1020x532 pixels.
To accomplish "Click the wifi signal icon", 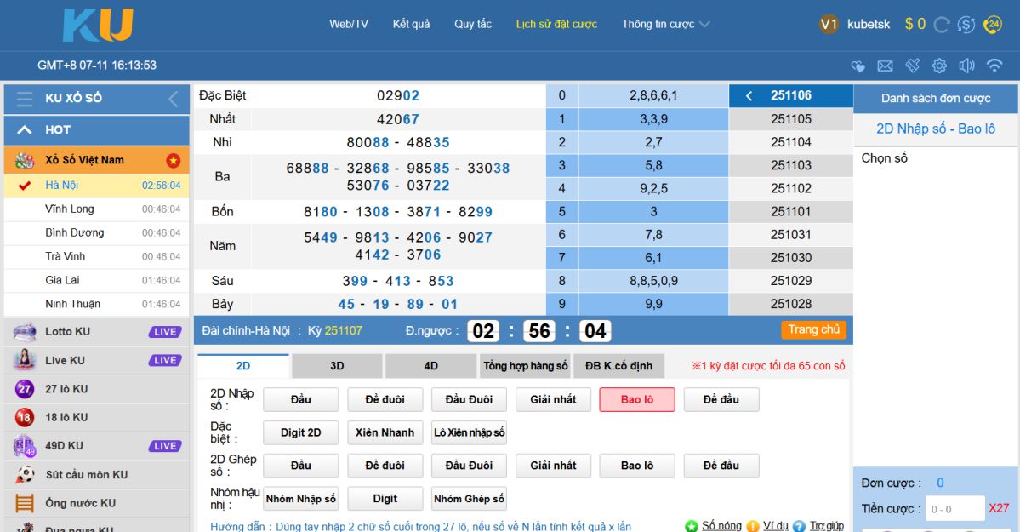I will coord(994,66).
